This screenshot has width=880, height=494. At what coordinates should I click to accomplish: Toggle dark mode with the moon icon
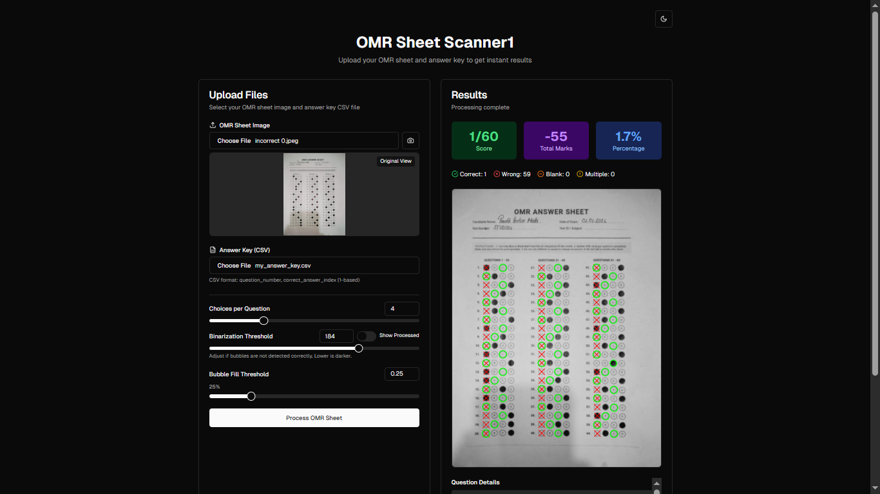click(664, 19)
